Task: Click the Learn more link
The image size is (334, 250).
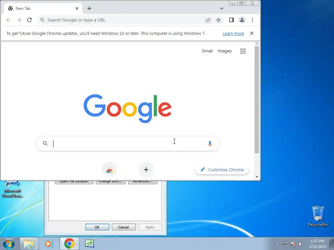Action: tap(233, 34)
